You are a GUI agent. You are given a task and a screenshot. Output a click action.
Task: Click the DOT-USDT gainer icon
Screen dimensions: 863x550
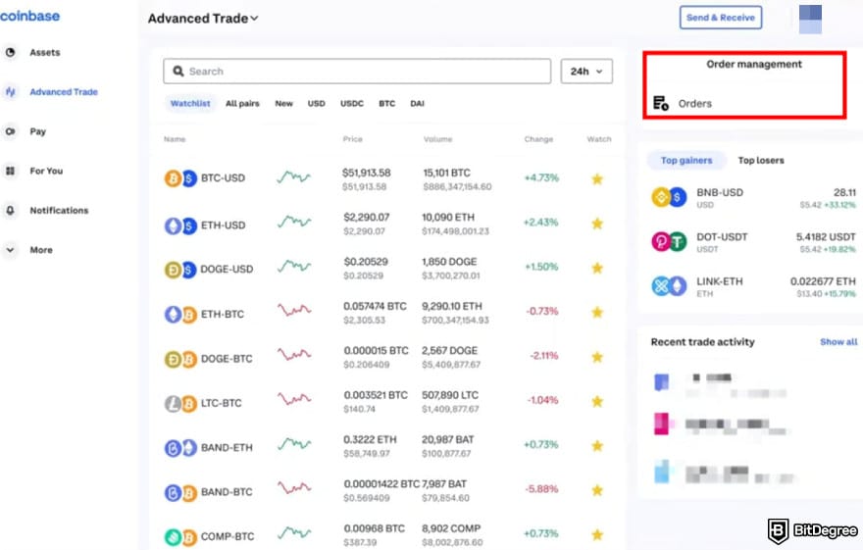tap(669, 241)
